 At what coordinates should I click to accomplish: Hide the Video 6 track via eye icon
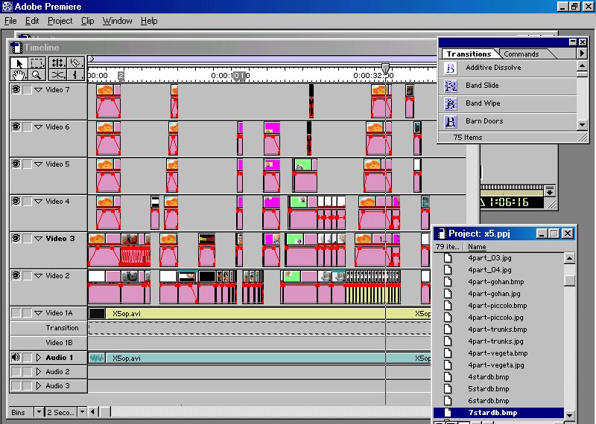point(16,126)
